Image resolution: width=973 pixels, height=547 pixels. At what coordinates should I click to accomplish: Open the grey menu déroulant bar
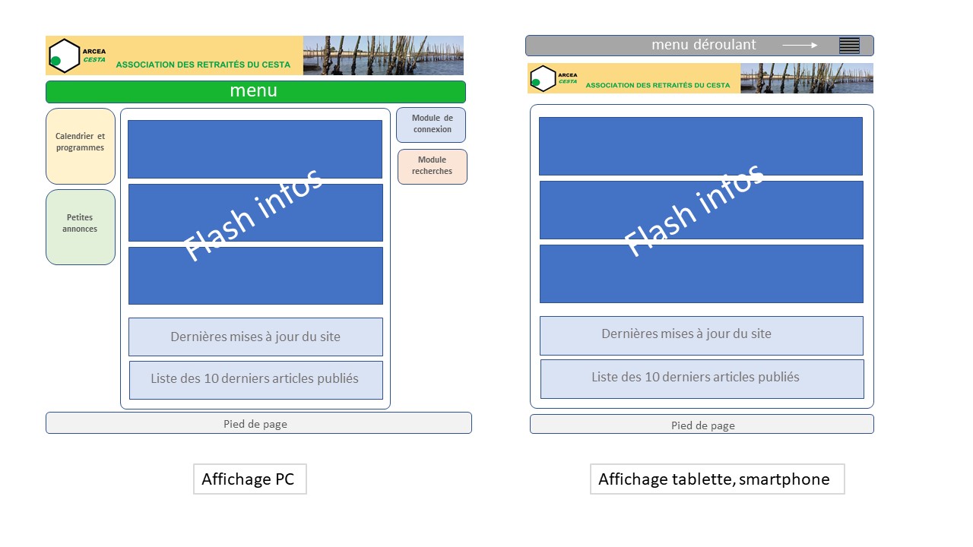click(x=699, y=46)
